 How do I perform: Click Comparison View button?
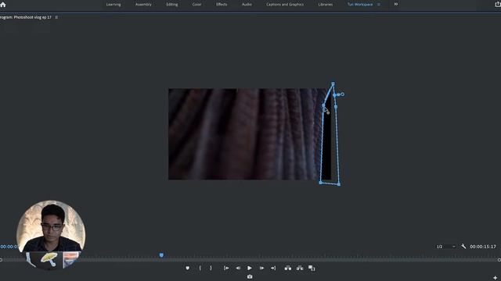312,269
